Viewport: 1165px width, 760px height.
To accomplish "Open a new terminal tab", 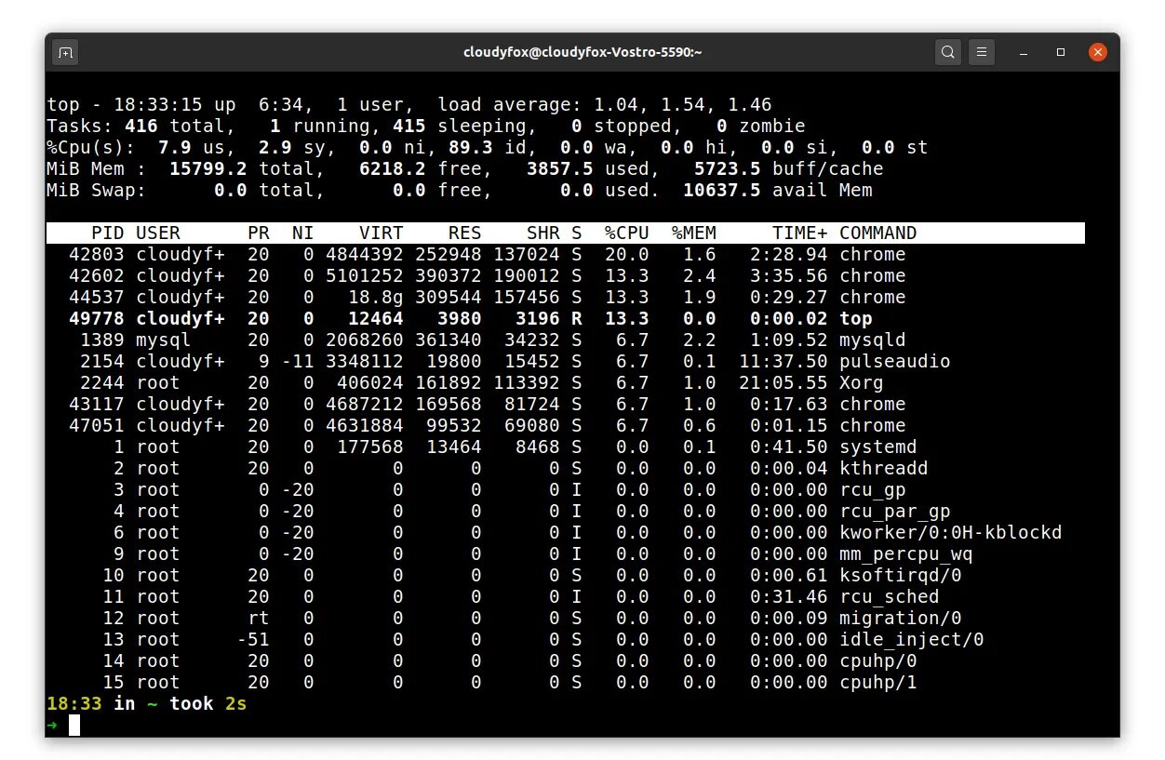I will [65, 52].
